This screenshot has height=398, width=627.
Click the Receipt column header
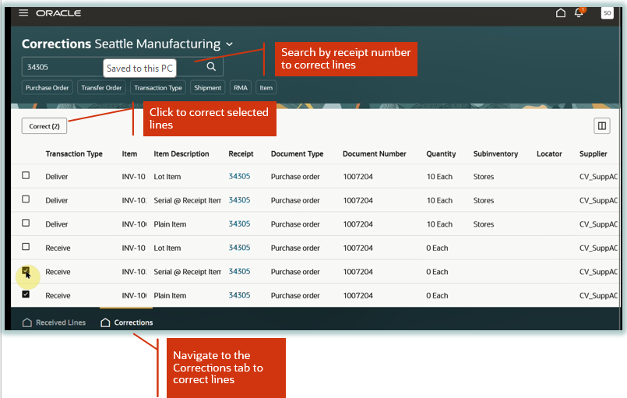(x=241, y=153)
